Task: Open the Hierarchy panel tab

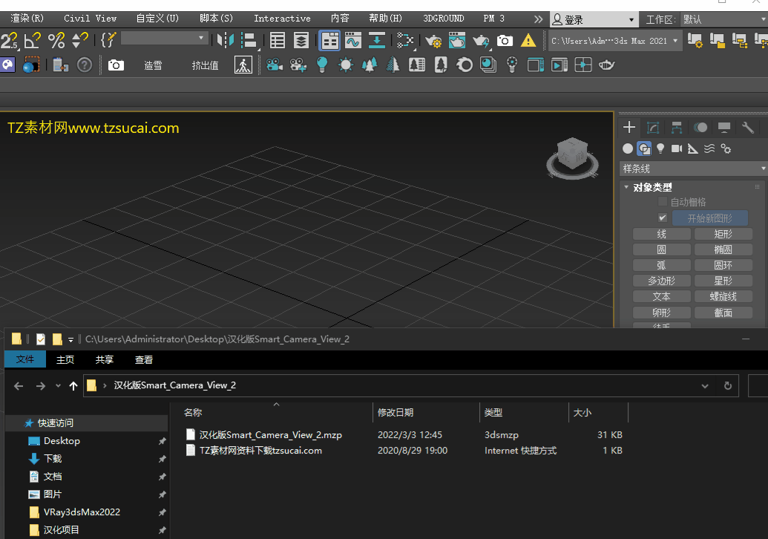Action: 677,128
